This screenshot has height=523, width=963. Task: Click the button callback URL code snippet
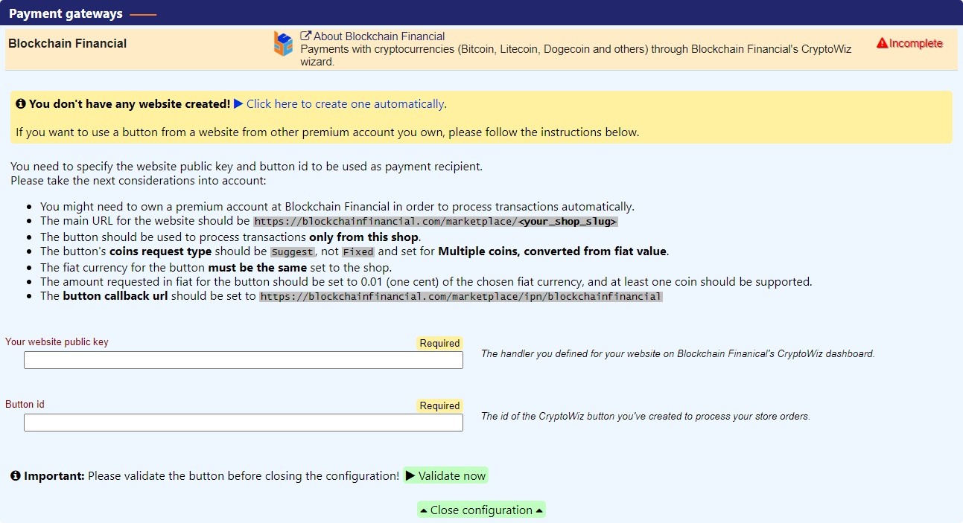click(460, 296)
